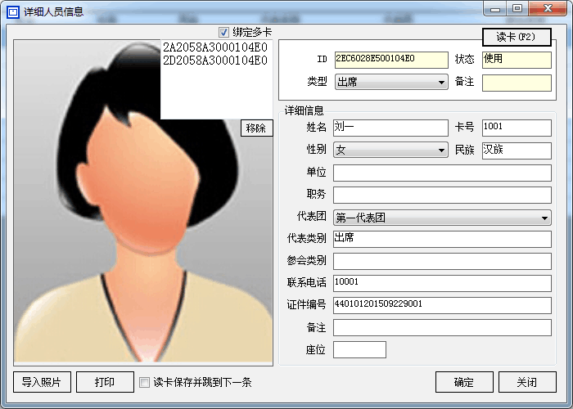
Task: Click the empty 参会类别 input field
Action: coord(442,262)
